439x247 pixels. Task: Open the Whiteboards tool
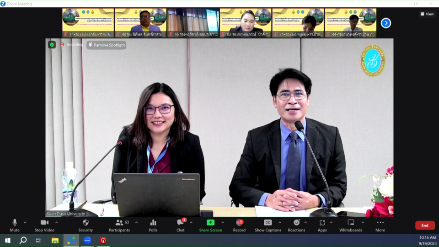coord(351,225)
